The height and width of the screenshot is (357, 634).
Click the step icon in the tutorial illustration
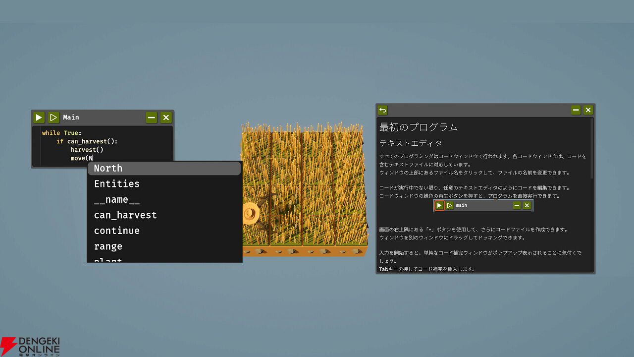449,205
